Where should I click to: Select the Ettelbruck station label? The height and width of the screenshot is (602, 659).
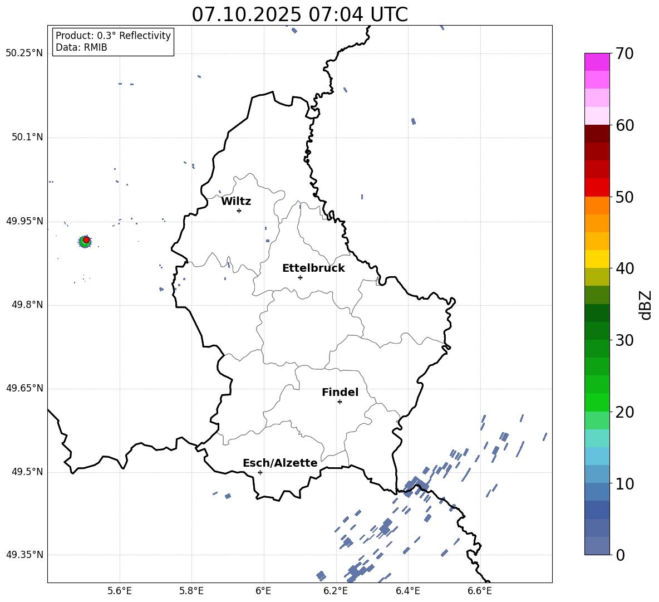(313, 268)
